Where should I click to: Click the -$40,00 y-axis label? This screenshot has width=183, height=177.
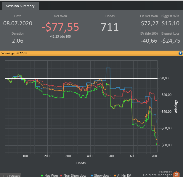(x=166, y=112)
